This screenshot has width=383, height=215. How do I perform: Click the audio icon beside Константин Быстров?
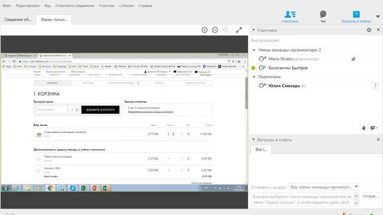click(x=263, y=67)
